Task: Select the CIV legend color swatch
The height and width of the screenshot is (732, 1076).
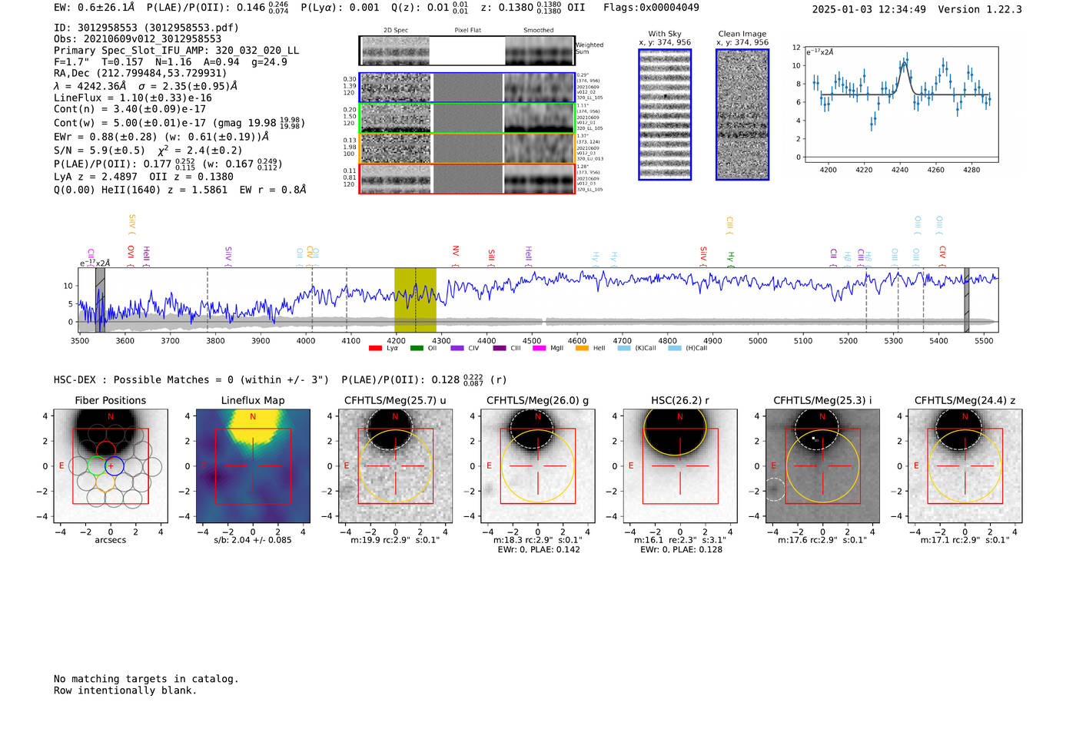Action: click(457, 349)
